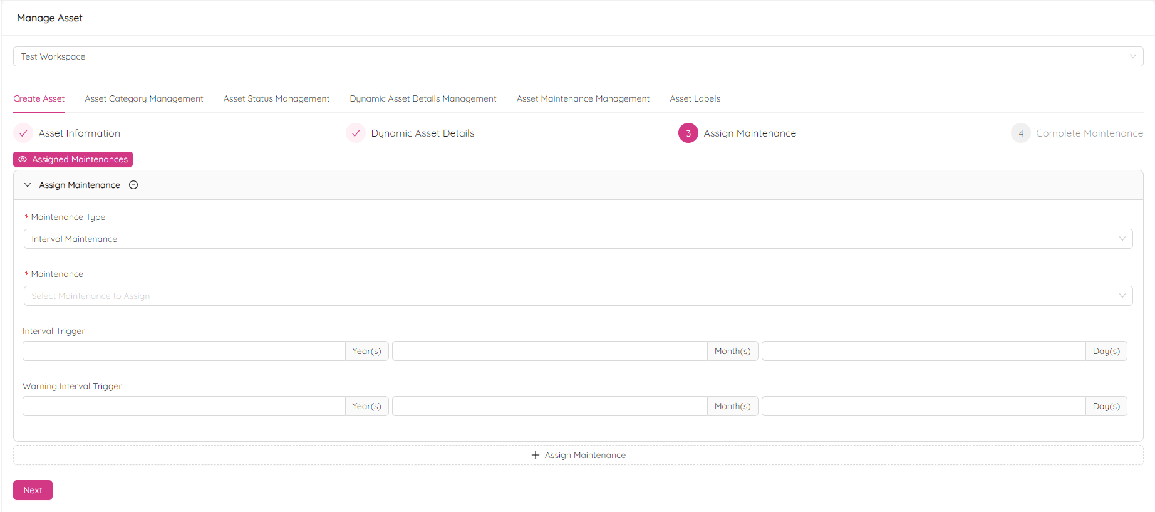This screenshot has width=1155, height=512.
Task: Go to the Dynamic Asset Details step
Action: pos(423,133)
